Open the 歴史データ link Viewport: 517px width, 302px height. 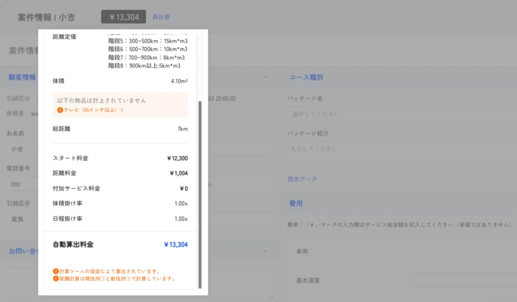(x=302, y=179)
